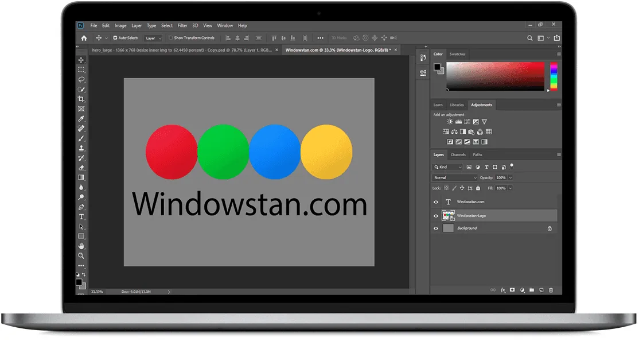Lock transparent pixels on selected layer
This screenshot has width=639, height=341.
coord(446,188)
